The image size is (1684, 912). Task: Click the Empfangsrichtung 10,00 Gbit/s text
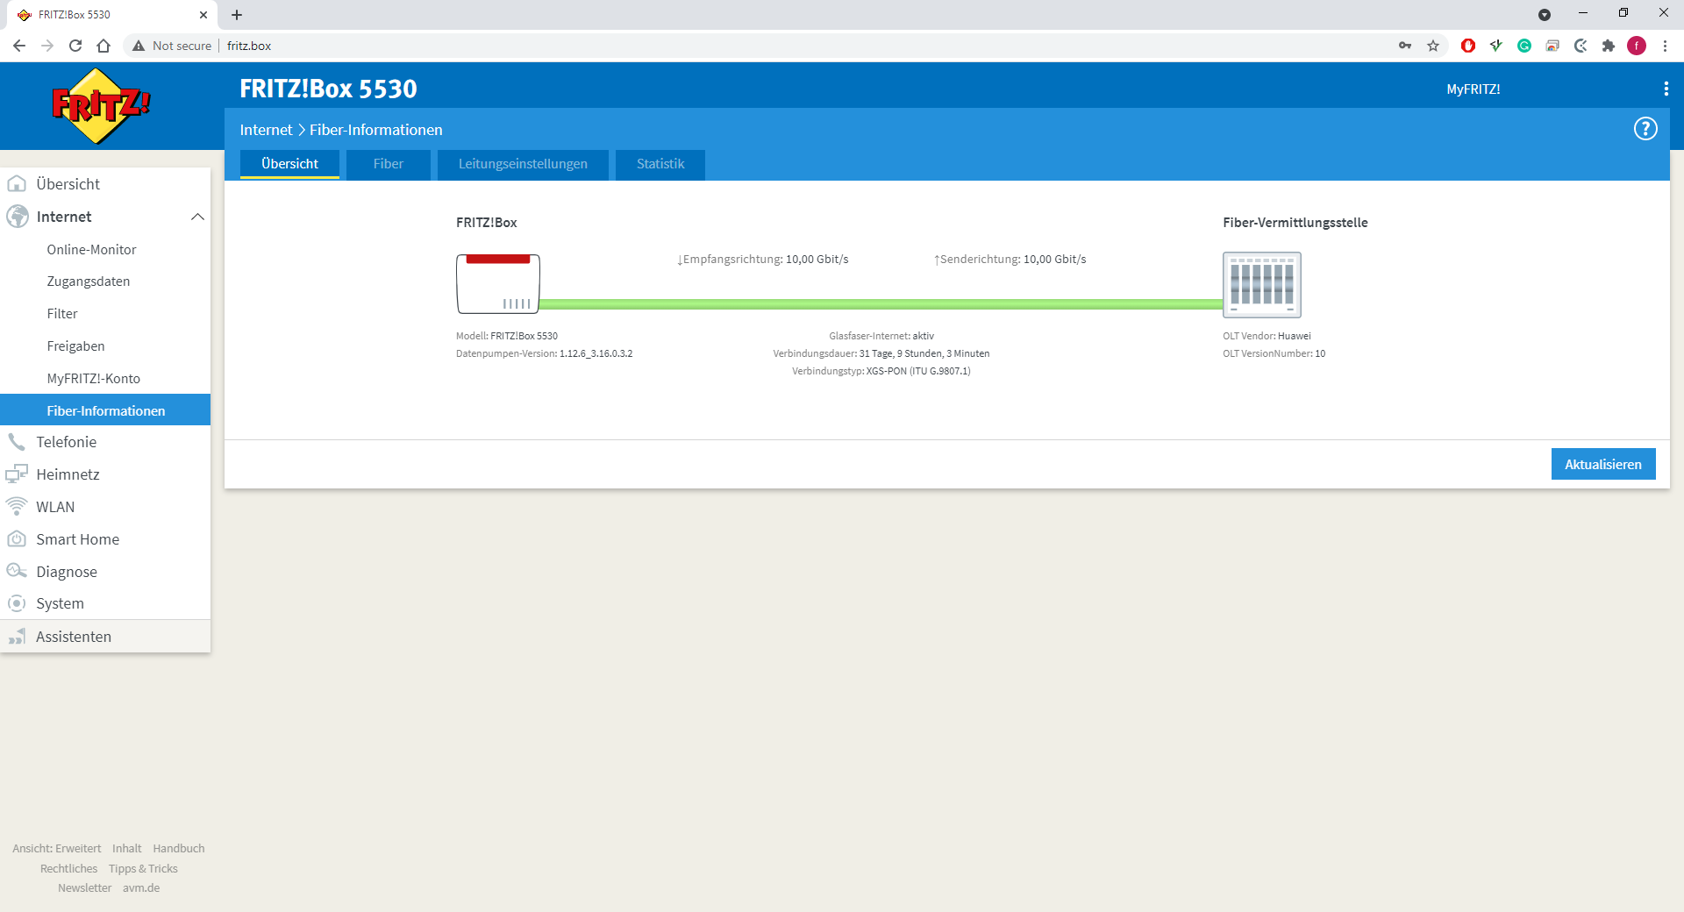tap(762, 260)
